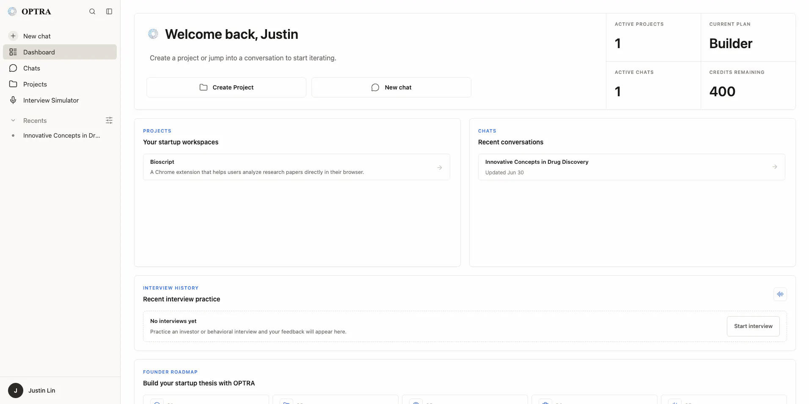Select the Active Projects stat card

pyautogui.click(x=653, y=38)
